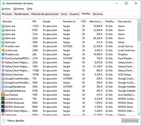Click the vertical scrollbar thumb
Screen dimensions: 141x126
pyautogui.click(x=139, y=32)
